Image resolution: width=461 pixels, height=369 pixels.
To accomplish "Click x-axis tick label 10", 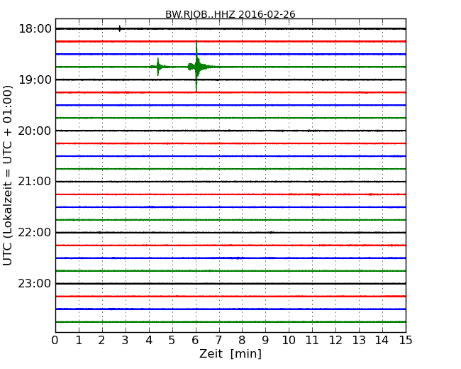I will click(289, 341).
